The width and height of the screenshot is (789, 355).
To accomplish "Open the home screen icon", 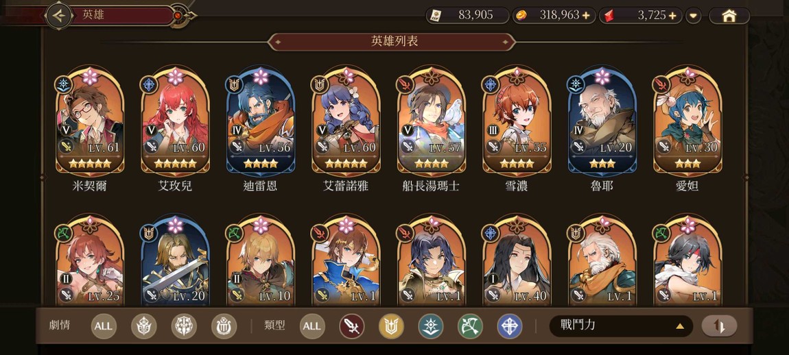I will coord(729,16).
